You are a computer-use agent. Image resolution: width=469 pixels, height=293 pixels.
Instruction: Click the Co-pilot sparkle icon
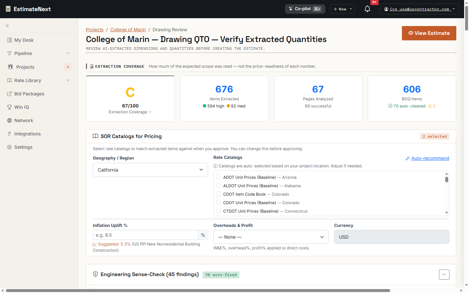(x=291, y=9)
